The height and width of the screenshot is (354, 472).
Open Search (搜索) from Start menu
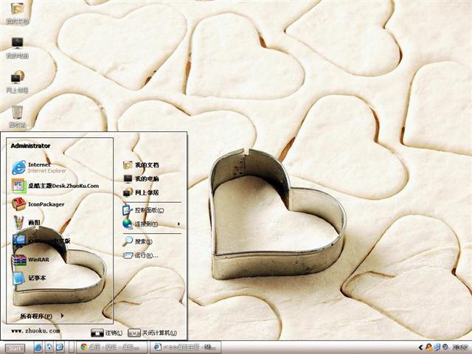(138, 241)
